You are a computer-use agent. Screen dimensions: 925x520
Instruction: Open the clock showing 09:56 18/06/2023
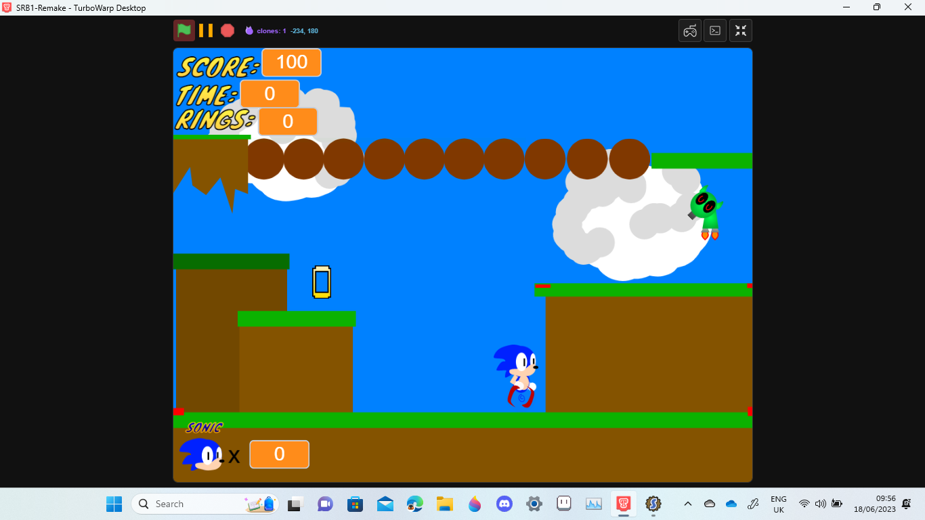pyautogui.click(x=875, y=504)
